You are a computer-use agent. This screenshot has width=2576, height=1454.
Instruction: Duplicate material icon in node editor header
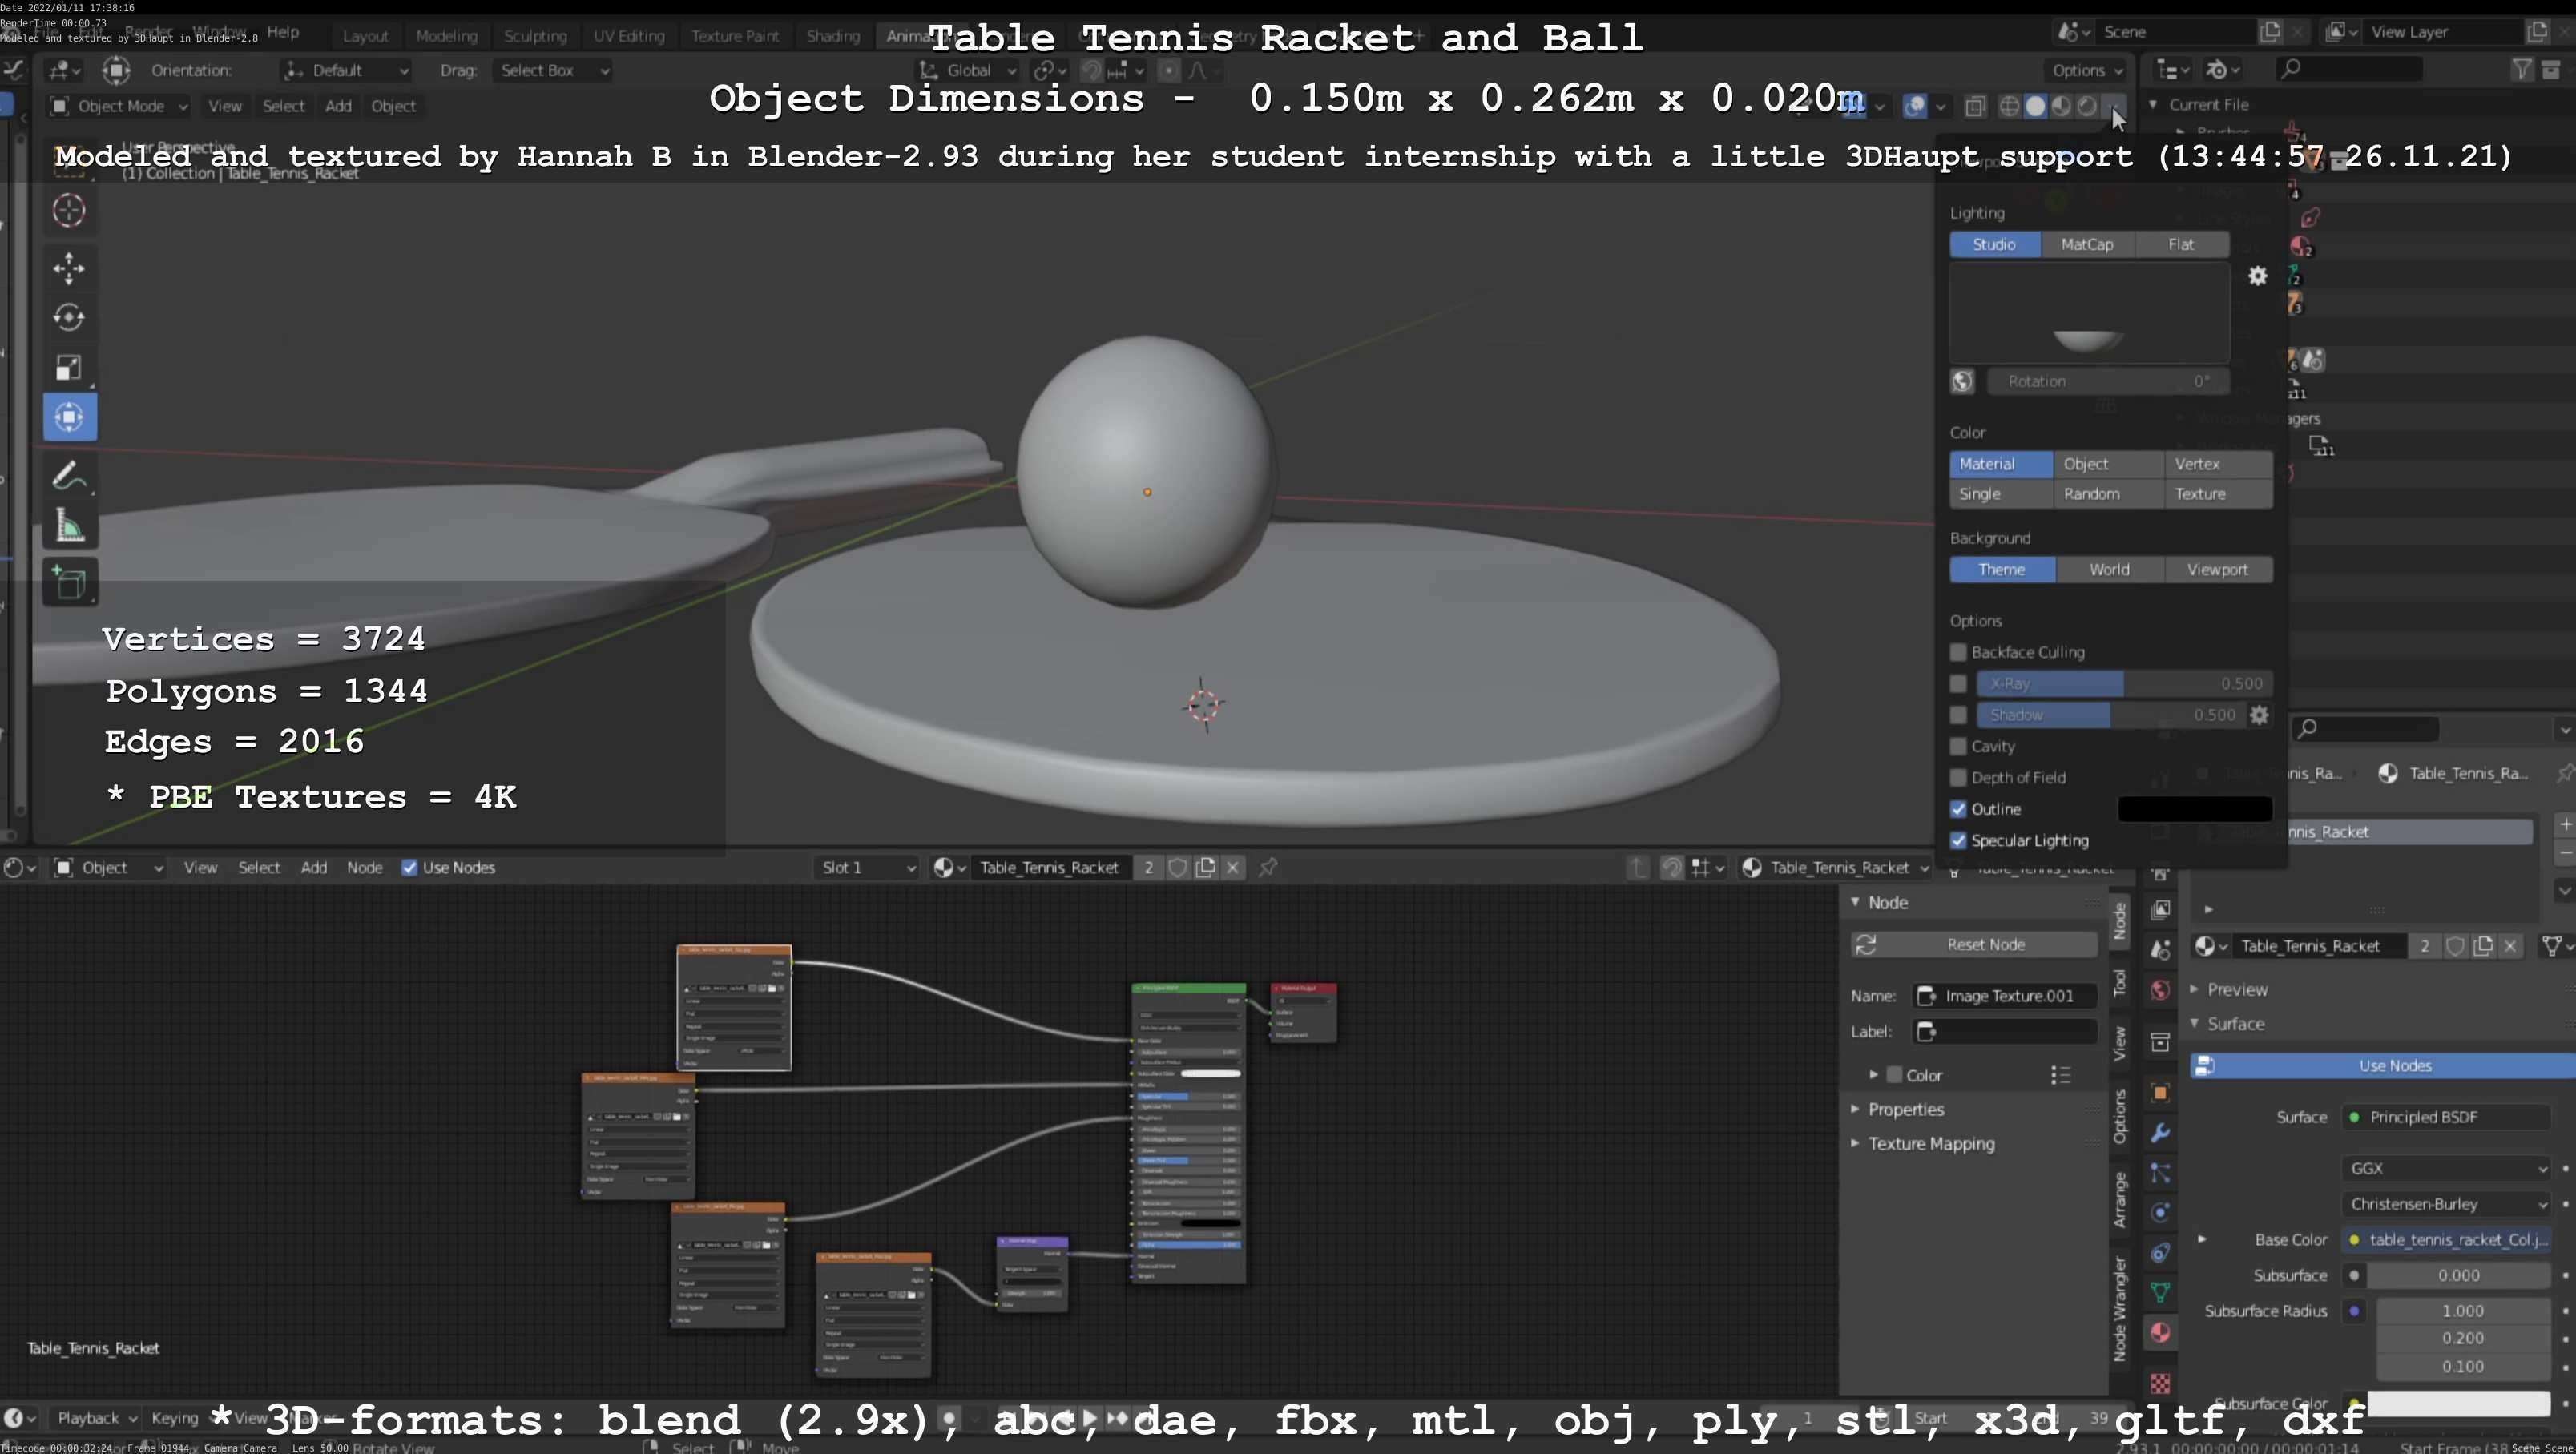(1206, 867)
